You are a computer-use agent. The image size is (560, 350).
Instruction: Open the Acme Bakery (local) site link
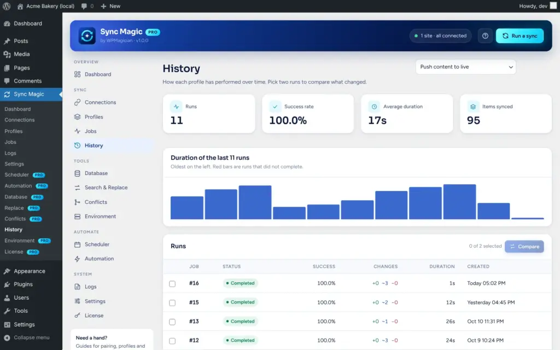coord(46,6)
